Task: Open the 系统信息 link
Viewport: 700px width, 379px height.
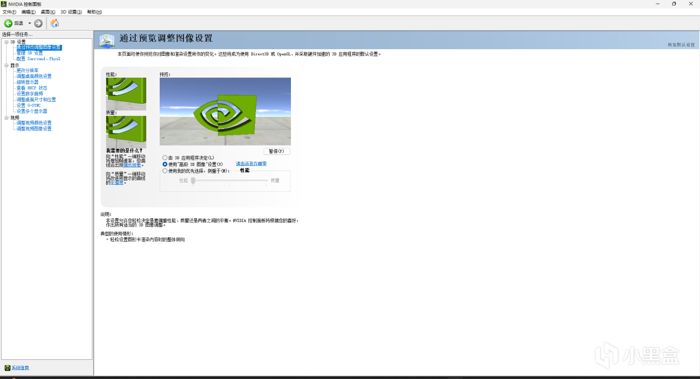Action: click(20, 368)
